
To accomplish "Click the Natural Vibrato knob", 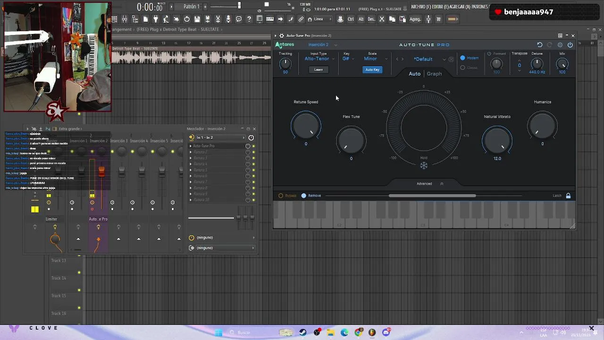I will point(497,140).
